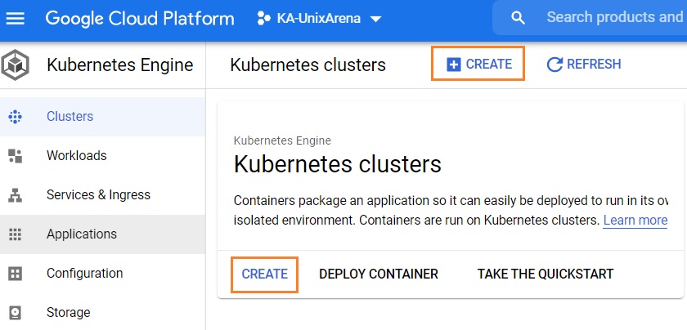Click the search magnifier icon

click(x=518, y=18)
